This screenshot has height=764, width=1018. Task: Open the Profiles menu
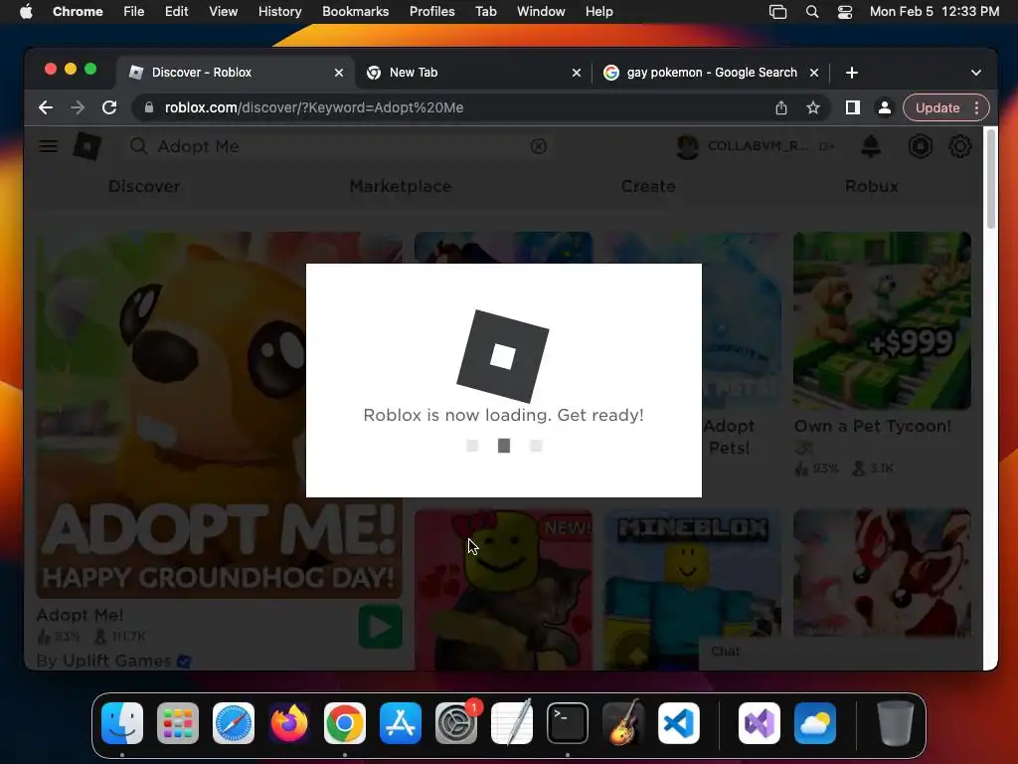431,12
